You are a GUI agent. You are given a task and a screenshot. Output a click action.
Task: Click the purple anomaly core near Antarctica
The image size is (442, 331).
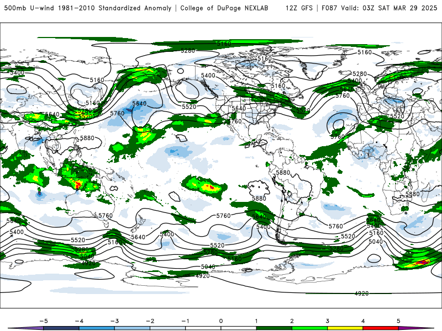point(422,263)
